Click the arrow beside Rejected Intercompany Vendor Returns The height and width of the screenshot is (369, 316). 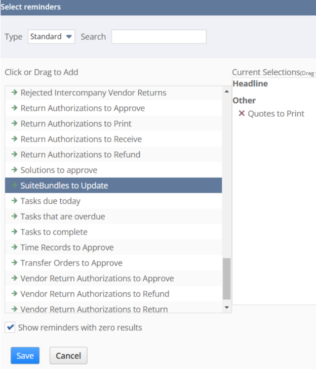[15, 93]
